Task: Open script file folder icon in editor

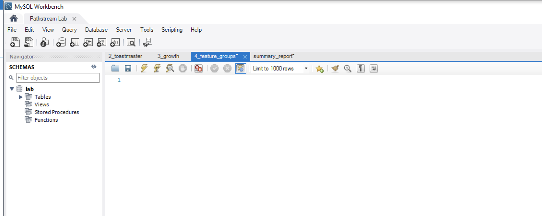Action: pyautogui.click(x=115, y=68)
